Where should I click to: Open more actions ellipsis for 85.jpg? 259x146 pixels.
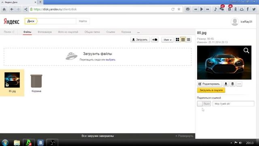tap(239, 84)
